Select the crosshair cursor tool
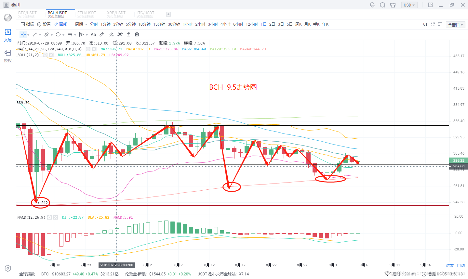The image size is (468, 279). [23, 34]
